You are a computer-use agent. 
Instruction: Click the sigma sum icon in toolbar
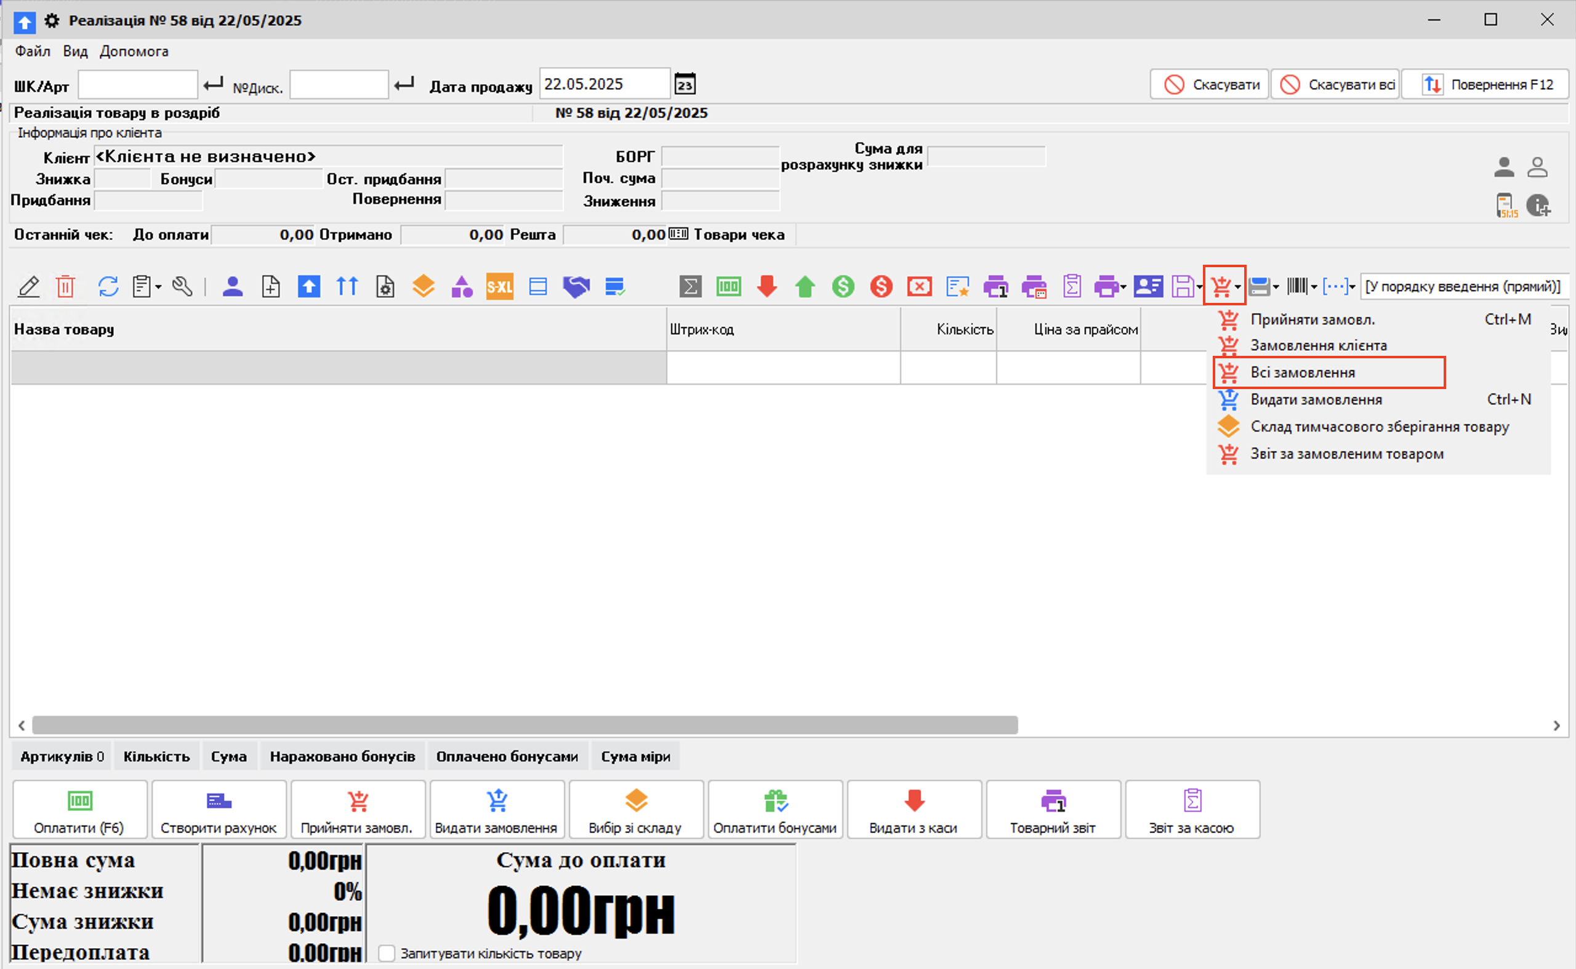point(690,286)
